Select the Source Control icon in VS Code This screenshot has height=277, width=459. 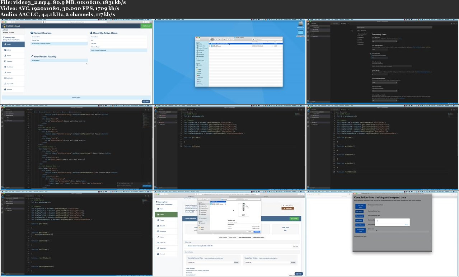pyautogui.click(x=2, y=119)
